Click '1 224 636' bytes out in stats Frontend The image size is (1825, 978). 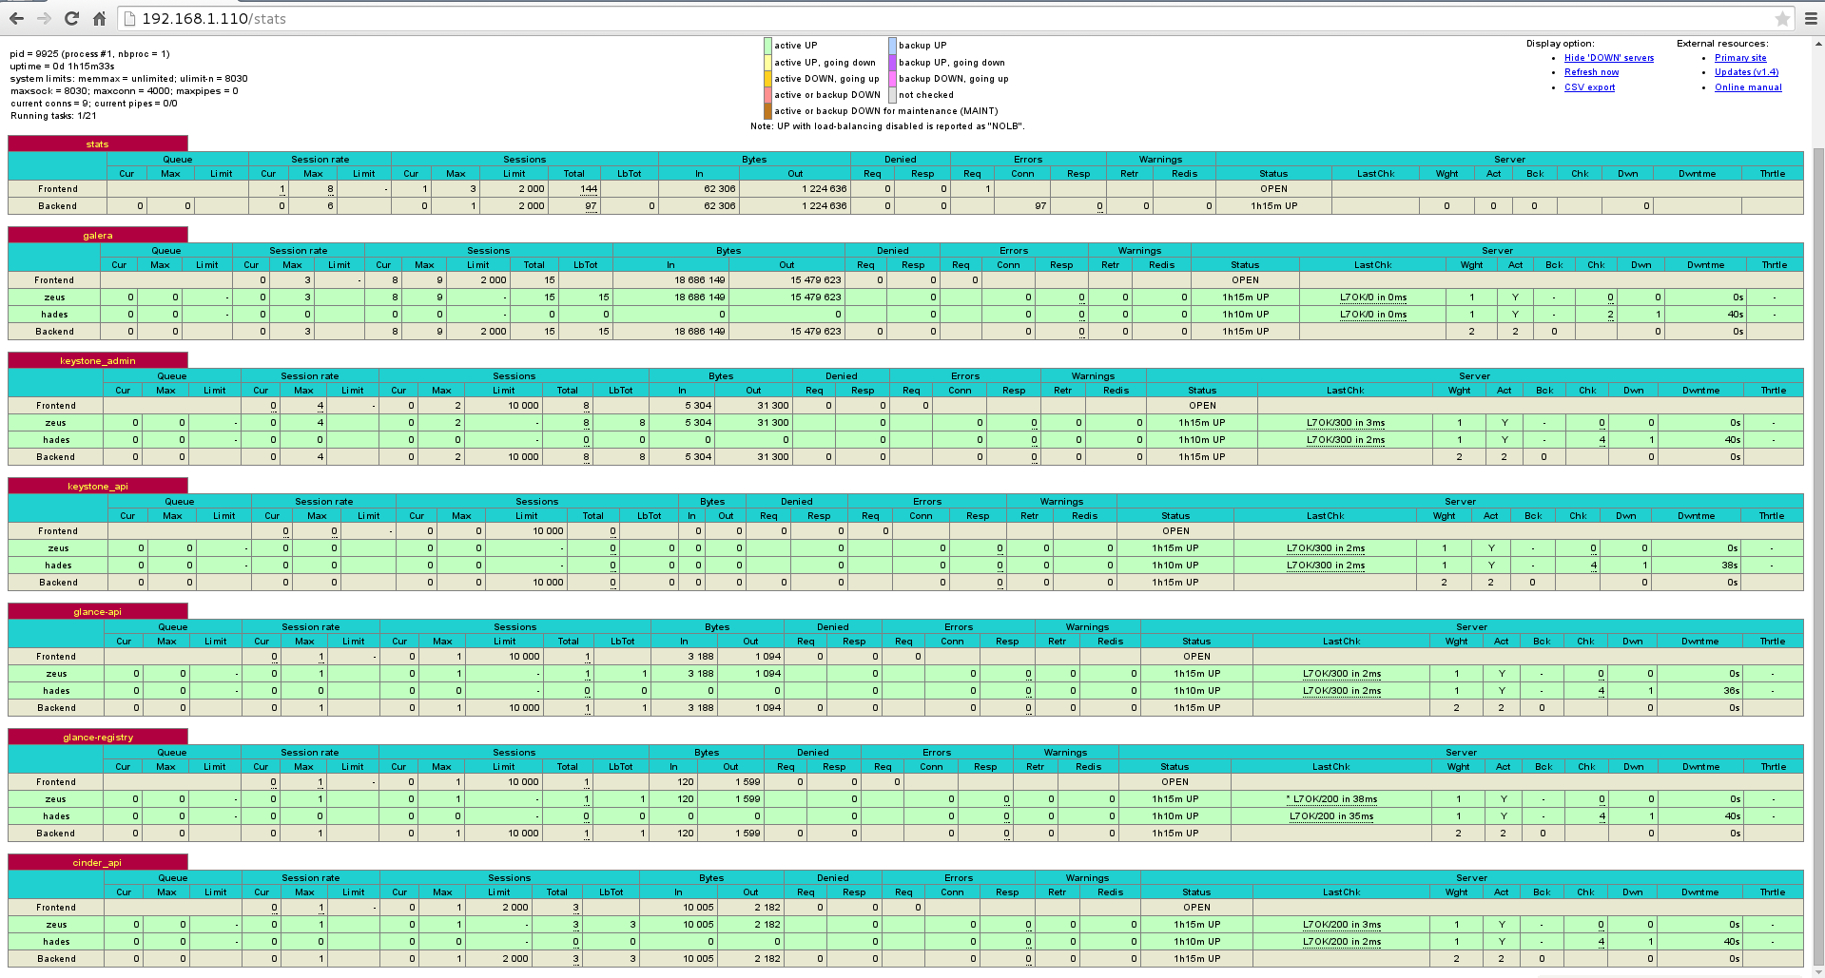click(824, 189)
